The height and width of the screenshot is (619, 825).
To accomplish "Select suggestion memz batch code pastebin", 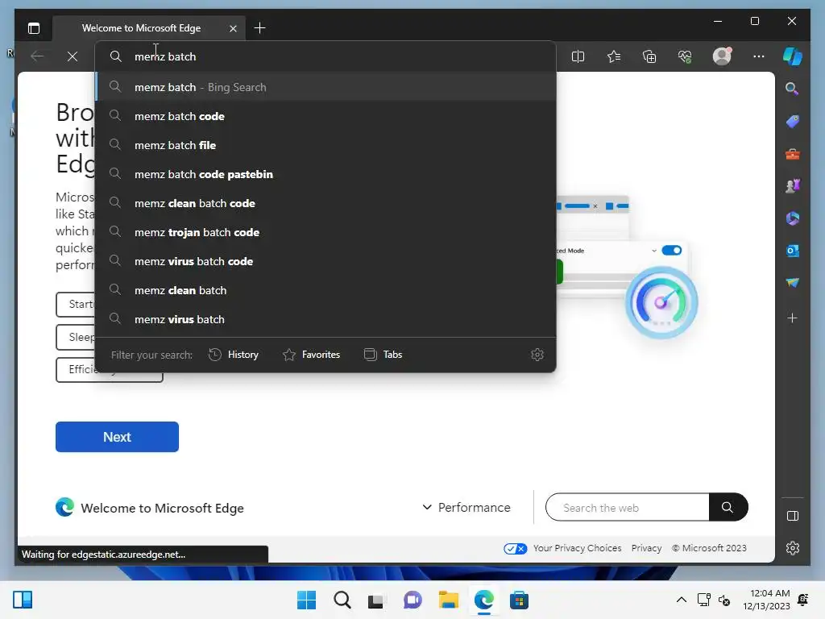I will pyautogui.click(x=325, y=174).
